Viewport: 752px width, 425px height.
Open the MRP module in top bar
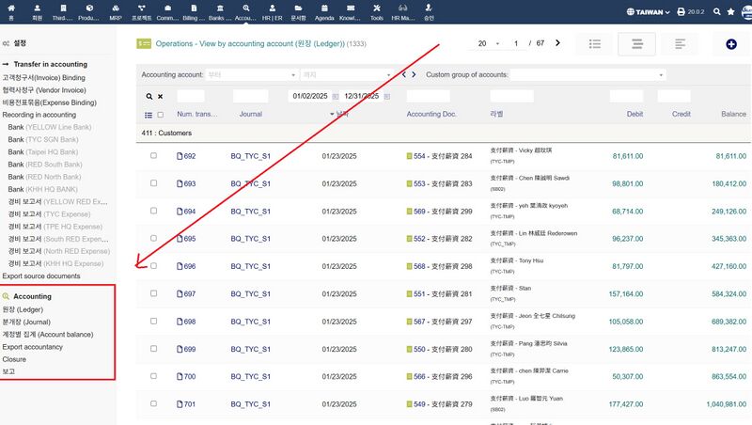pos(115,12)
